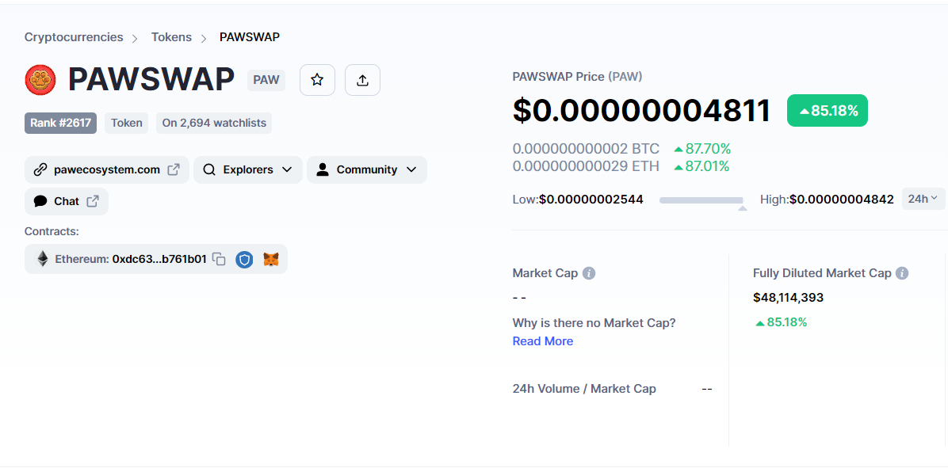Click external link icon beside Chat

point(93,202)
